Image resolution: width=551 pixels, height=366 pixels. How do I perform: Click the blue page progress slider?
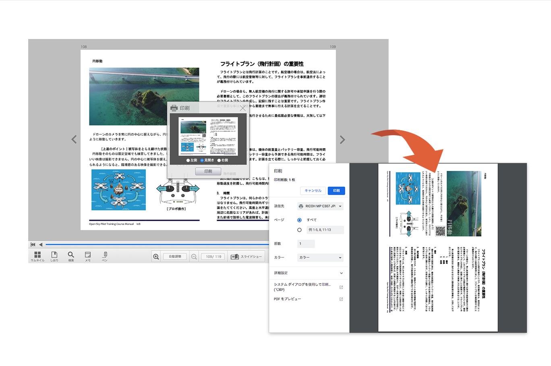(157, 245)
